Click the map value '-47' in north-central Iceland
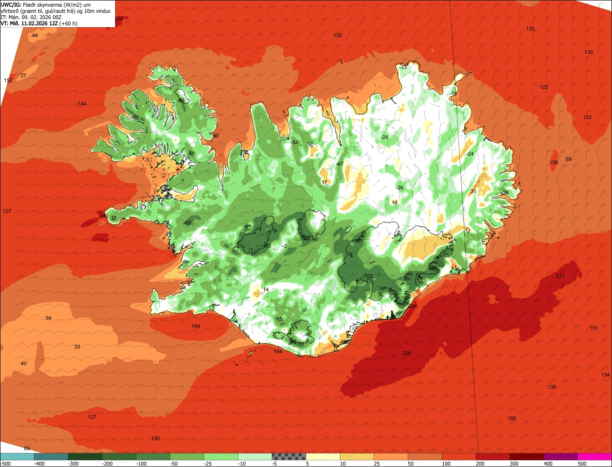Viewport: 612px width, 467px height. pyautogui.click(x=339, y=164)
